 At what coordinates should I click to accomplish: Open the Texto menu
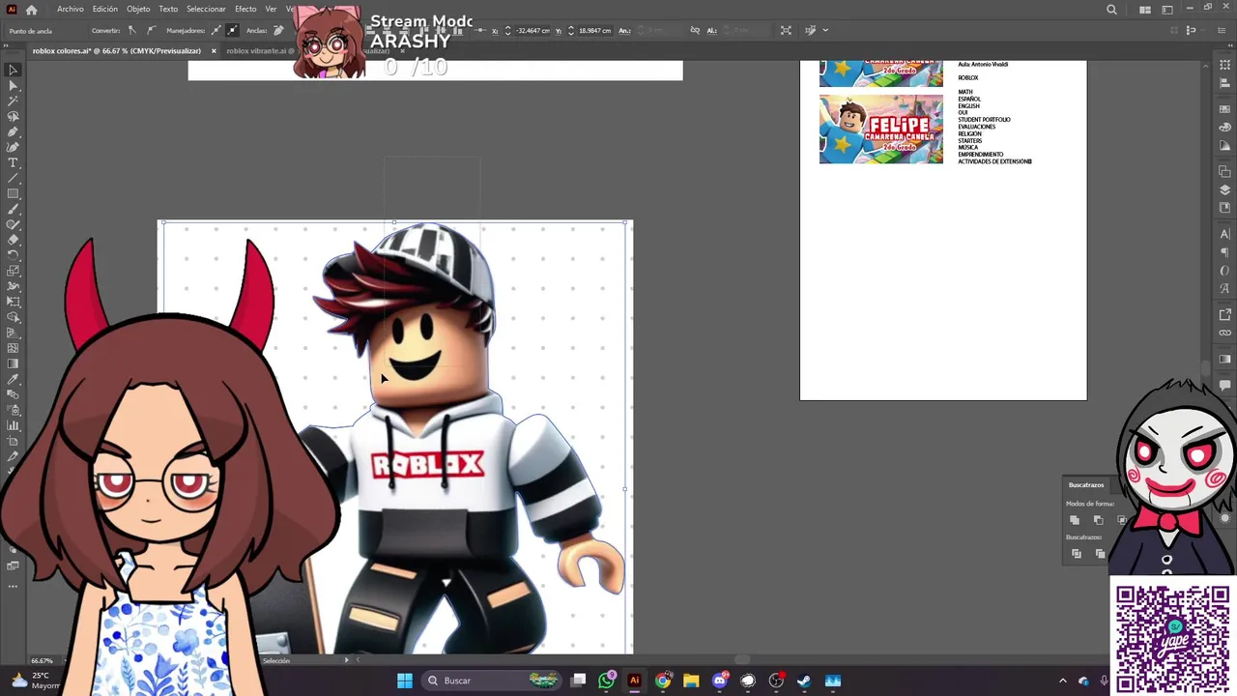point(168,9)
